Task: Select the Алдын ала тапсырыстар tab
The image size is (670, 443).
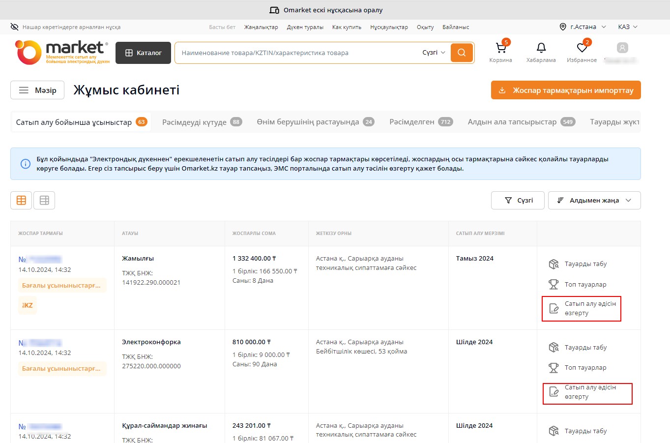Action: pos(521,122)
